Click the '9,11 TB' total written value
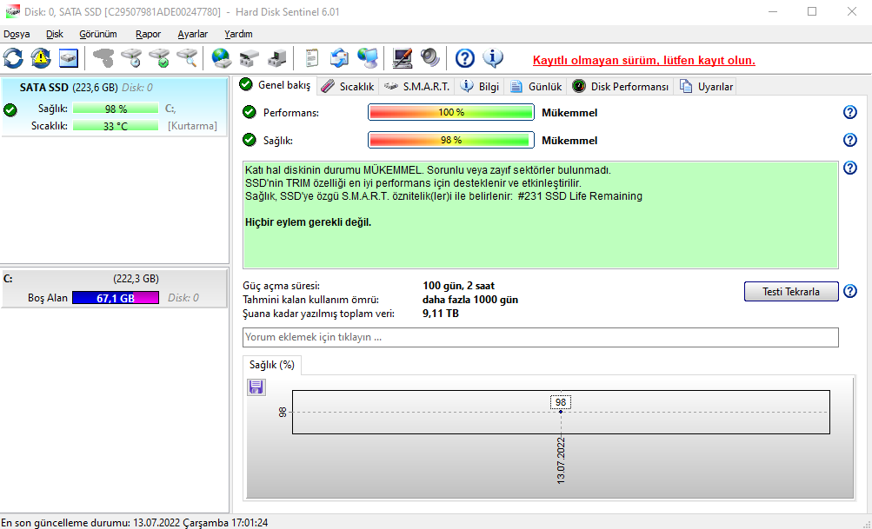This screenshot has height=529, width=872. tap(441, 314)
